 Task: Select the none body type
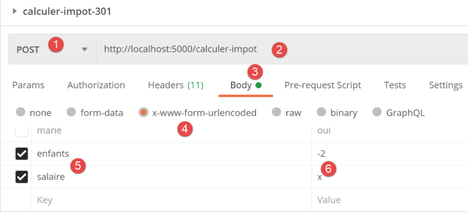(21, 113)
